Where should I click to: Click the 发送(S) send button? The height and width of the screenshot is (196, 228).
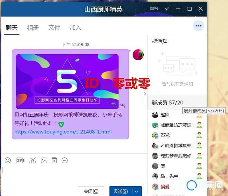tap(121, 191)
